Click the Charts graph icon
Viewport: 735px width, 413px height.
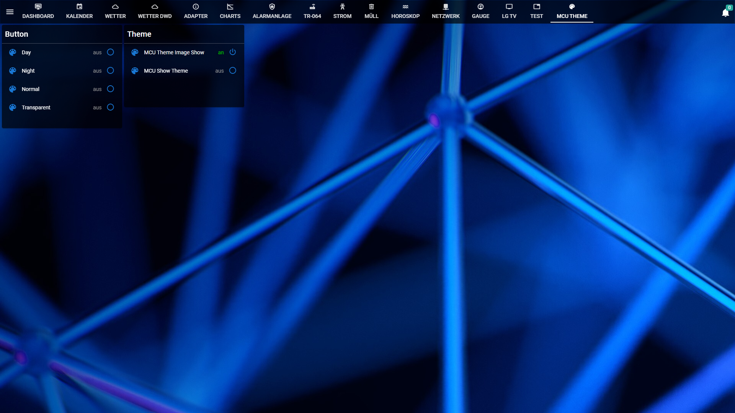(230, 7)
